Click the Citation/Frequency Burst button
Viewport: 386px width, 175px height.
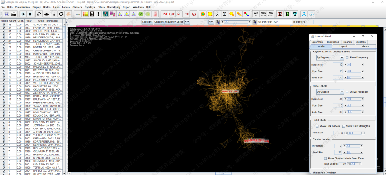tap(168, 22)
